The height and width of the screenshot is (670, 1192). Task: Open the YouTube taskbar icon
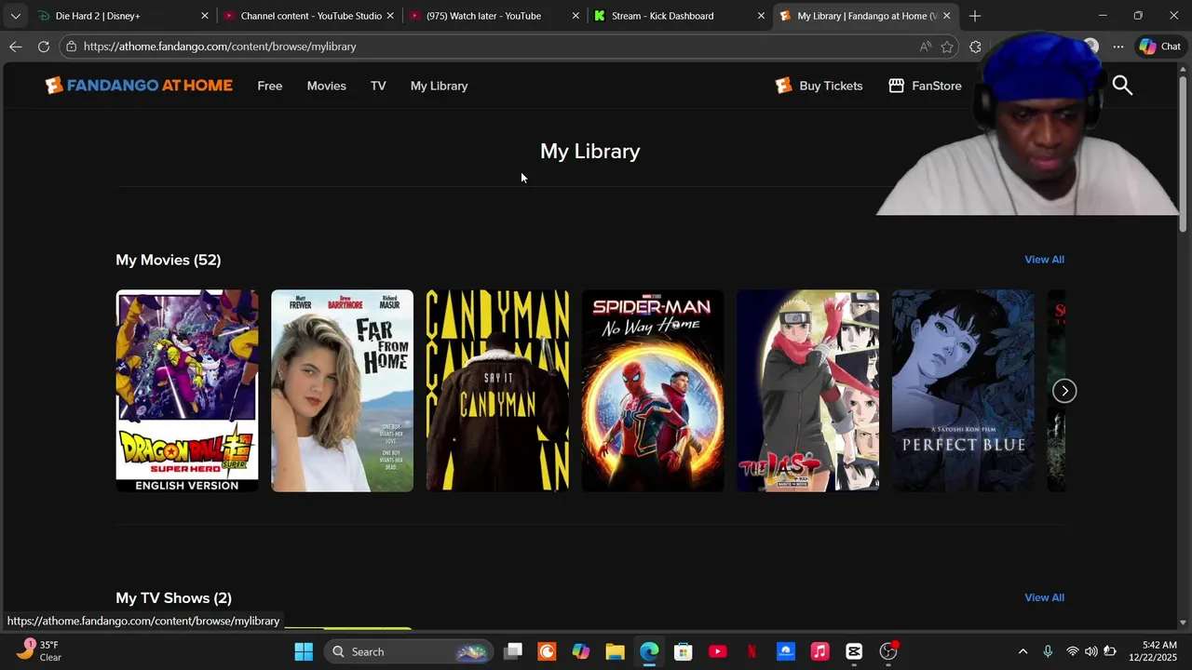(717, 651)
